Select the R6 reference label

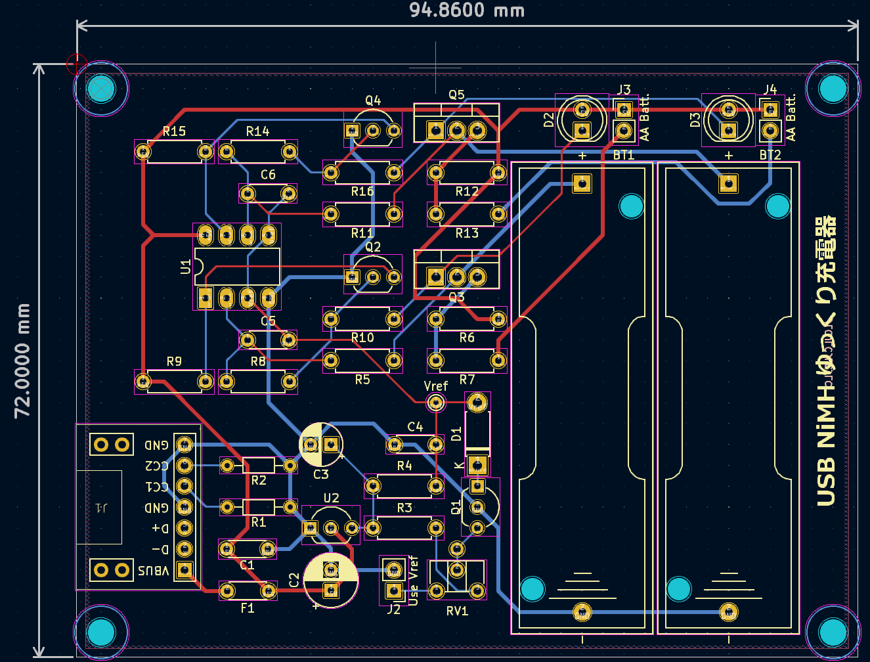(x=467, y=338)
